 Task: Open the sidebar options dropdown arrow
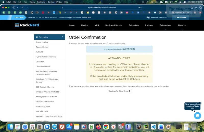(x=17, y=8)
